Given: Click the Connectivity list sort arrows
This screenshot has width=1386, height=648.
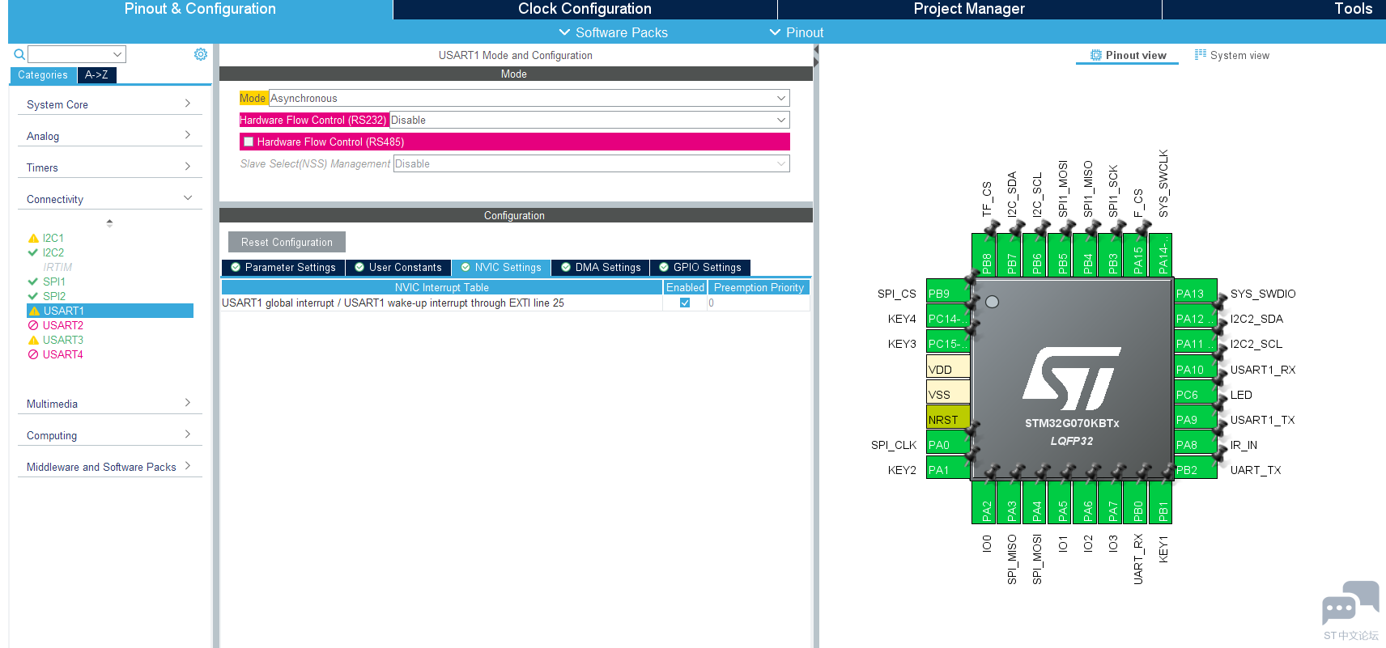Looking at the screenshot, I should click(x=109, y=222).
